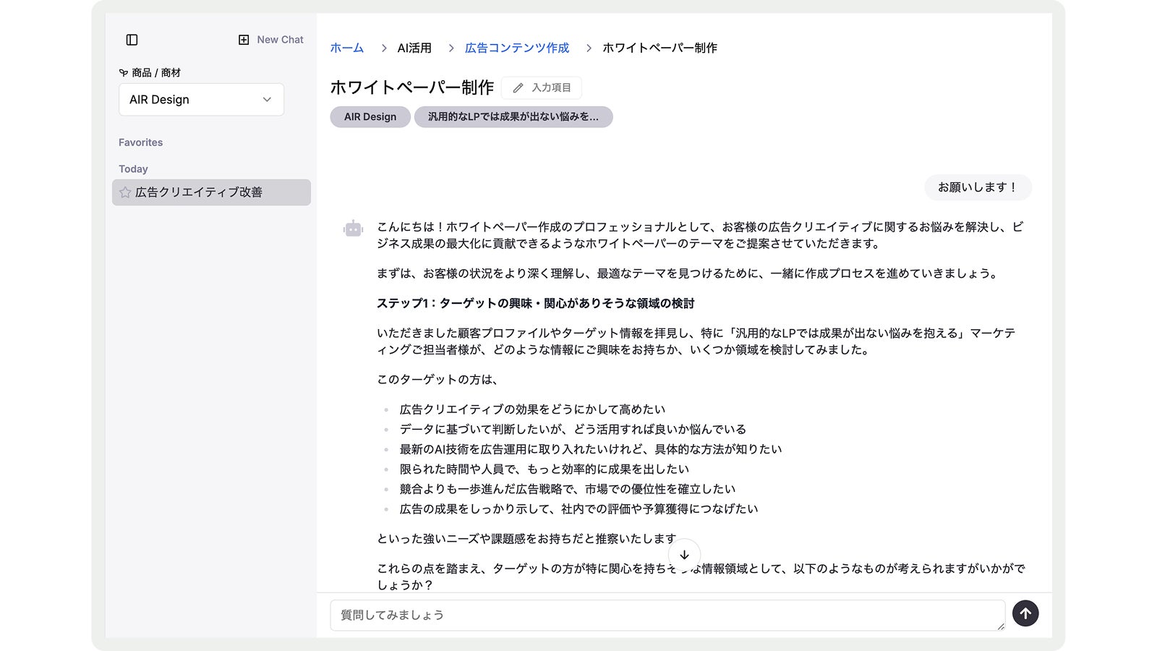This screenshot has height=651, width=1157.
Task: Click the bot avatar icon
Action: pyautogui.click(x=353, y=229)
